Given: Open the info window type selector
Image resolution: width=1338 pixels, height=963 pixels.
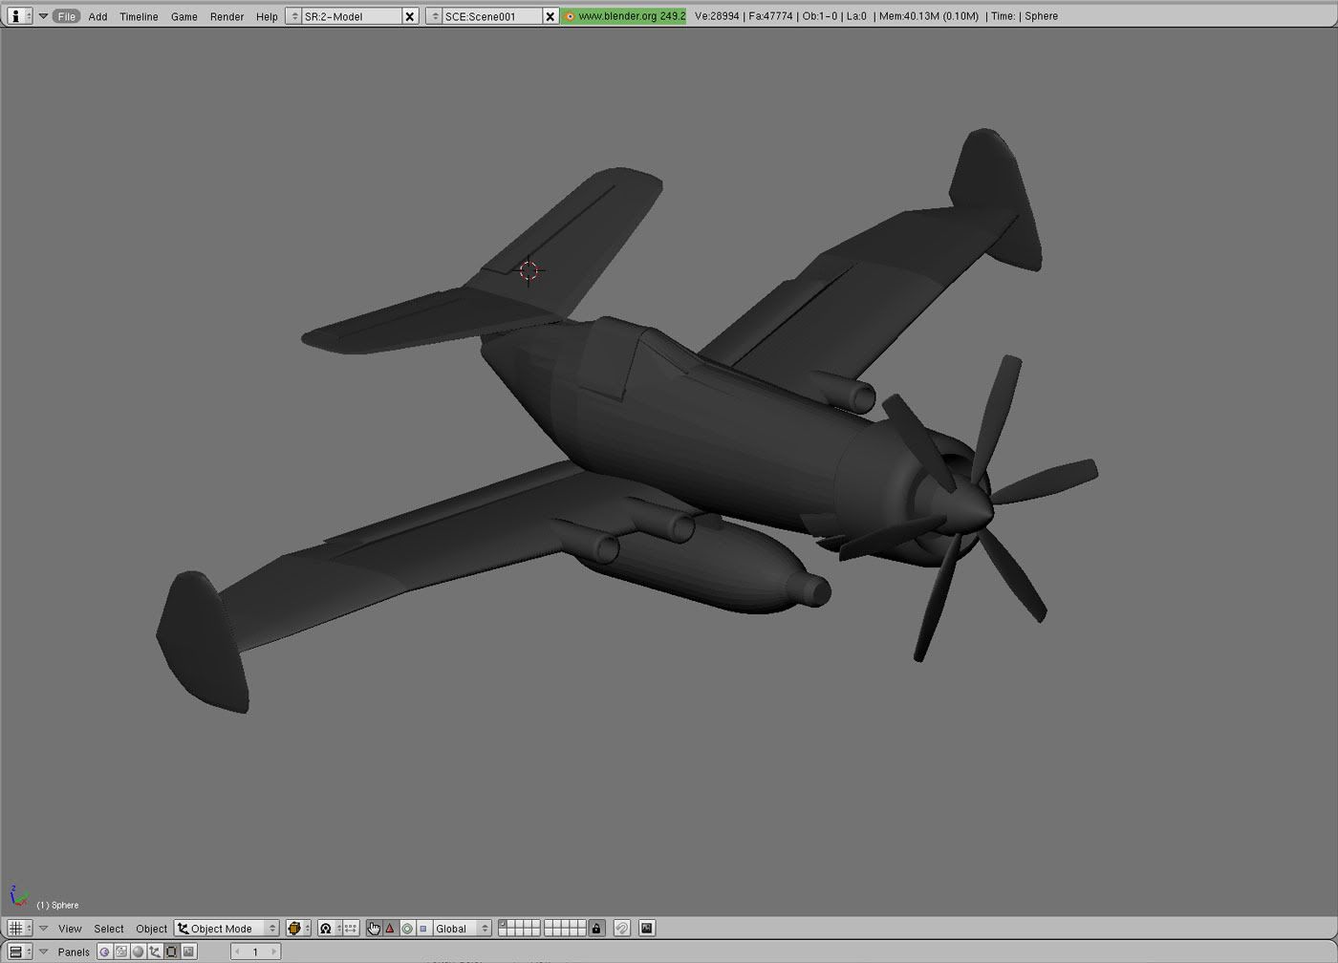Looking at the screenshot, I should [x=19, y=16].
